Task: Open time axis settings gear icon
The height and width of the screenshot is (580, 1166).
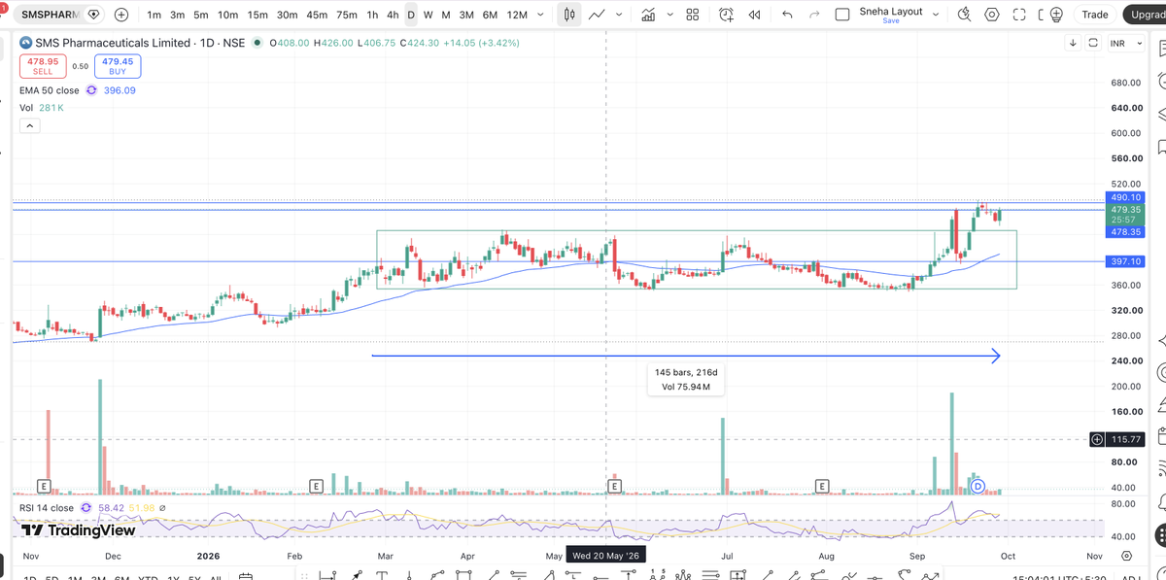Action: pyautogui.click(x=1126, y=556)
